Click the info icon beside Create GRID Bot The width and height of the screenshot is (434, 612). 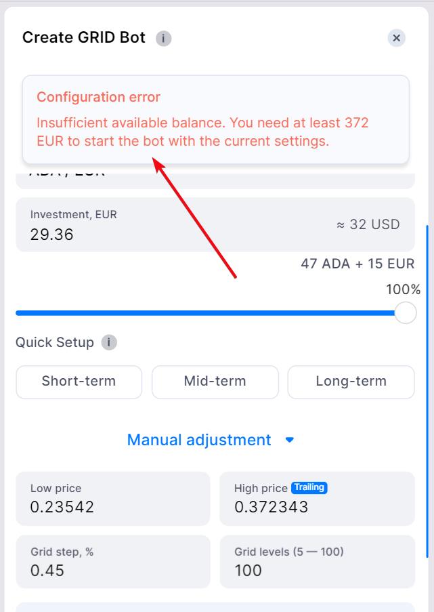coord(163,39)
